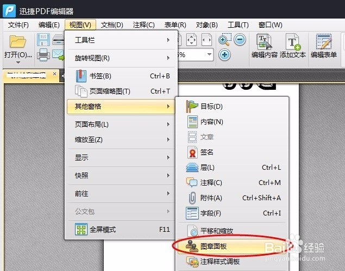
Task: Open Comment Styles Palette (注释样式调板)
Action: pos(232,262)
